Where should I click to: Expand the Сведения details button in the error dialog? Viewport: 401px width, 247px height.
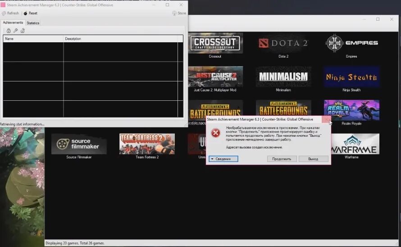pyautogui.click(x=223, y=159)
